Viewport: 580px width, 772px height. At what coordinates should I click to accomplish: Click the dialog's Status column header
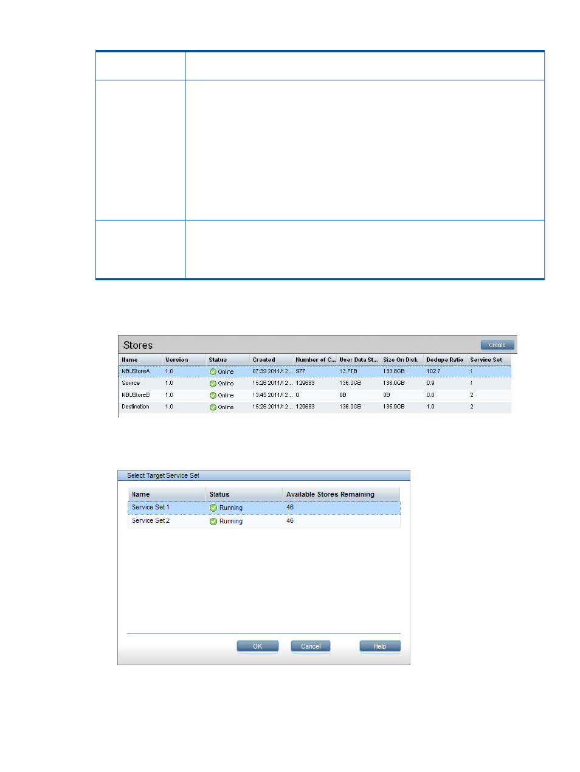[x=244, y=494]
